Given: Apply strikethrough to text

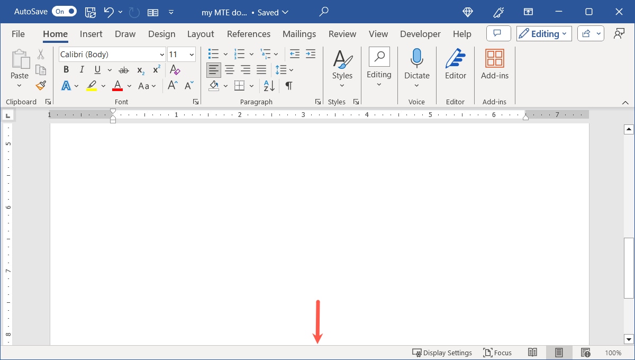Looking at the screenshot, I should (x=123, y=69).
